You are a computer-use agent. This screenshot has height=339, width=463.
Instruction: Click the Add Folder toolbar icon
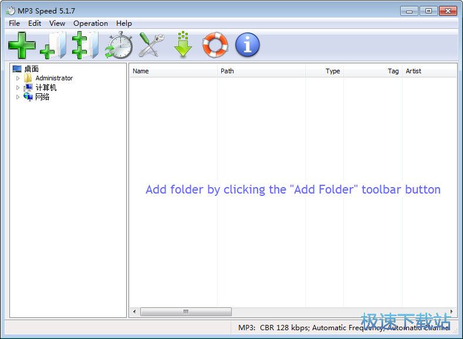click(53, 45)
